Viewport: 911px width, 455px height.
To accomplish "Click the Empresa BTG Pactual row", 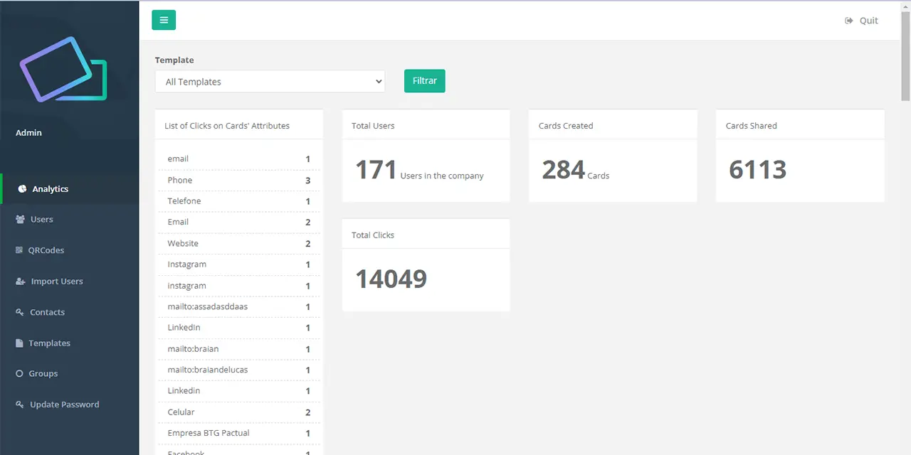I will click(x=238, y=433).
